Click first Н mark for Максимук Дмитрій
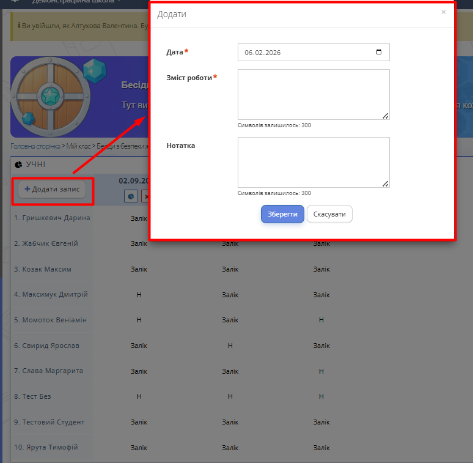This screenshot has width=473, height=463. pyautogui.click(x=139, y=295)
